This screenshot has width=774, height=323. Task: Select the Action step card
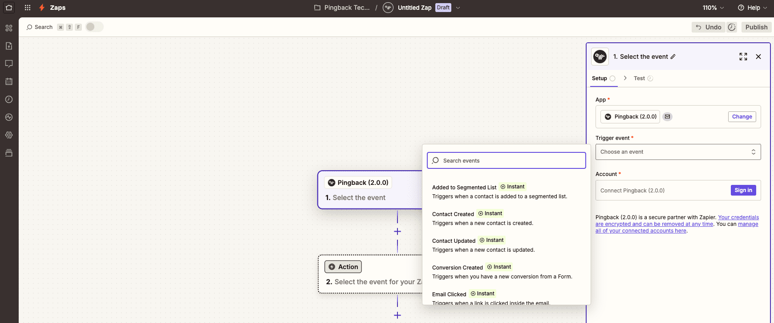point(370,274)
